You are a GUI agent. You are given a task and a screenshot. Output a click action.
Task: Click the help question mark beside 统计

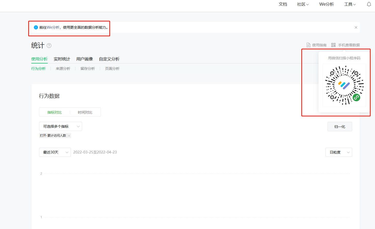[x=49, y=46]
